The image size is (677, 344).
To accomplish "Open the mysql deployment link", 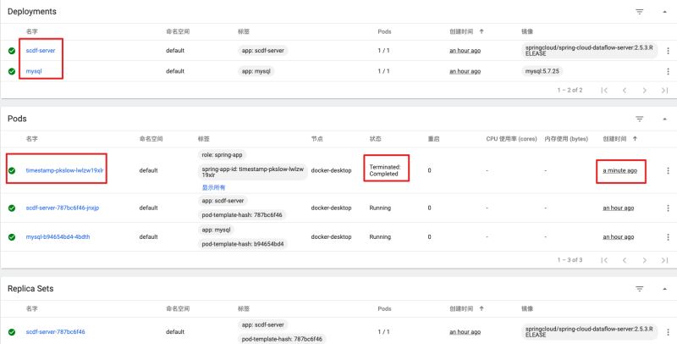I will tap(34, 71).
